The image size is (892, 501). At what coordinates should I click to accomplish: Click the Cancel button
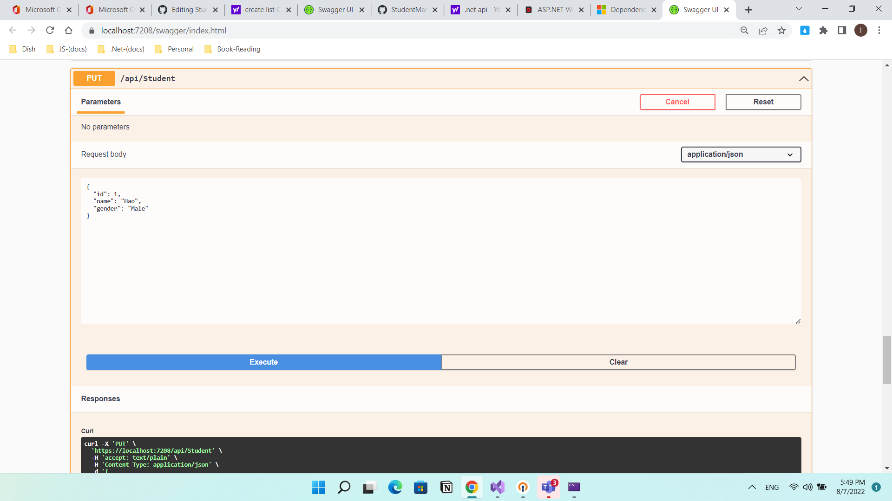coord(677,102)
